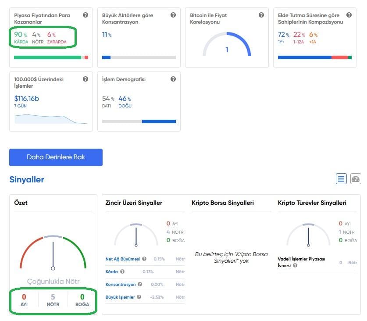
Task: Click help icon on Piyasa Fiyatından Para Kazananlar card
Action: [86, 15]
